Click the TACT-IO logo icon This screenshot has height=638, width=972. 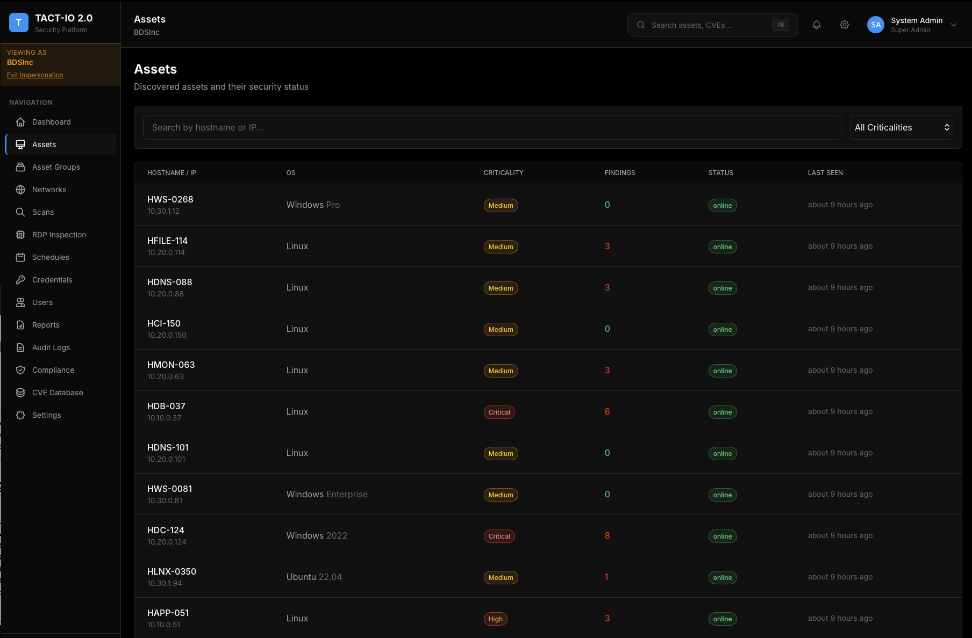click(19, 23)
